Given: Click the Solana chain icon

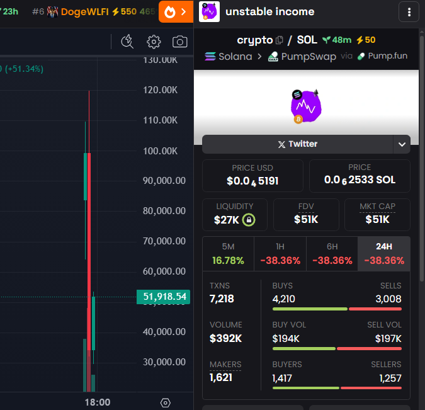Looking at the screenshot, I should click(x=210, y=57).
